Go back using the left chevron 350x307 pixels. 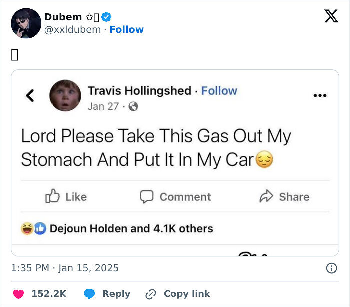pos(30,95)
